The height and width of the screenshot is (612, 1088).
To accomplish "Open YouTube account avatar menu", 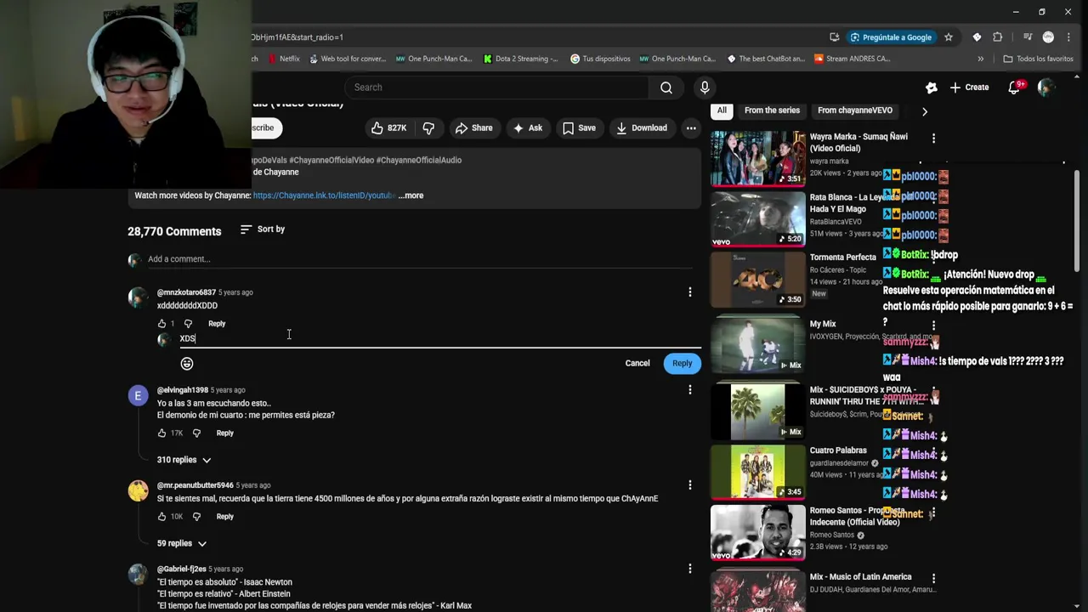I will (x=1046, y=88).
